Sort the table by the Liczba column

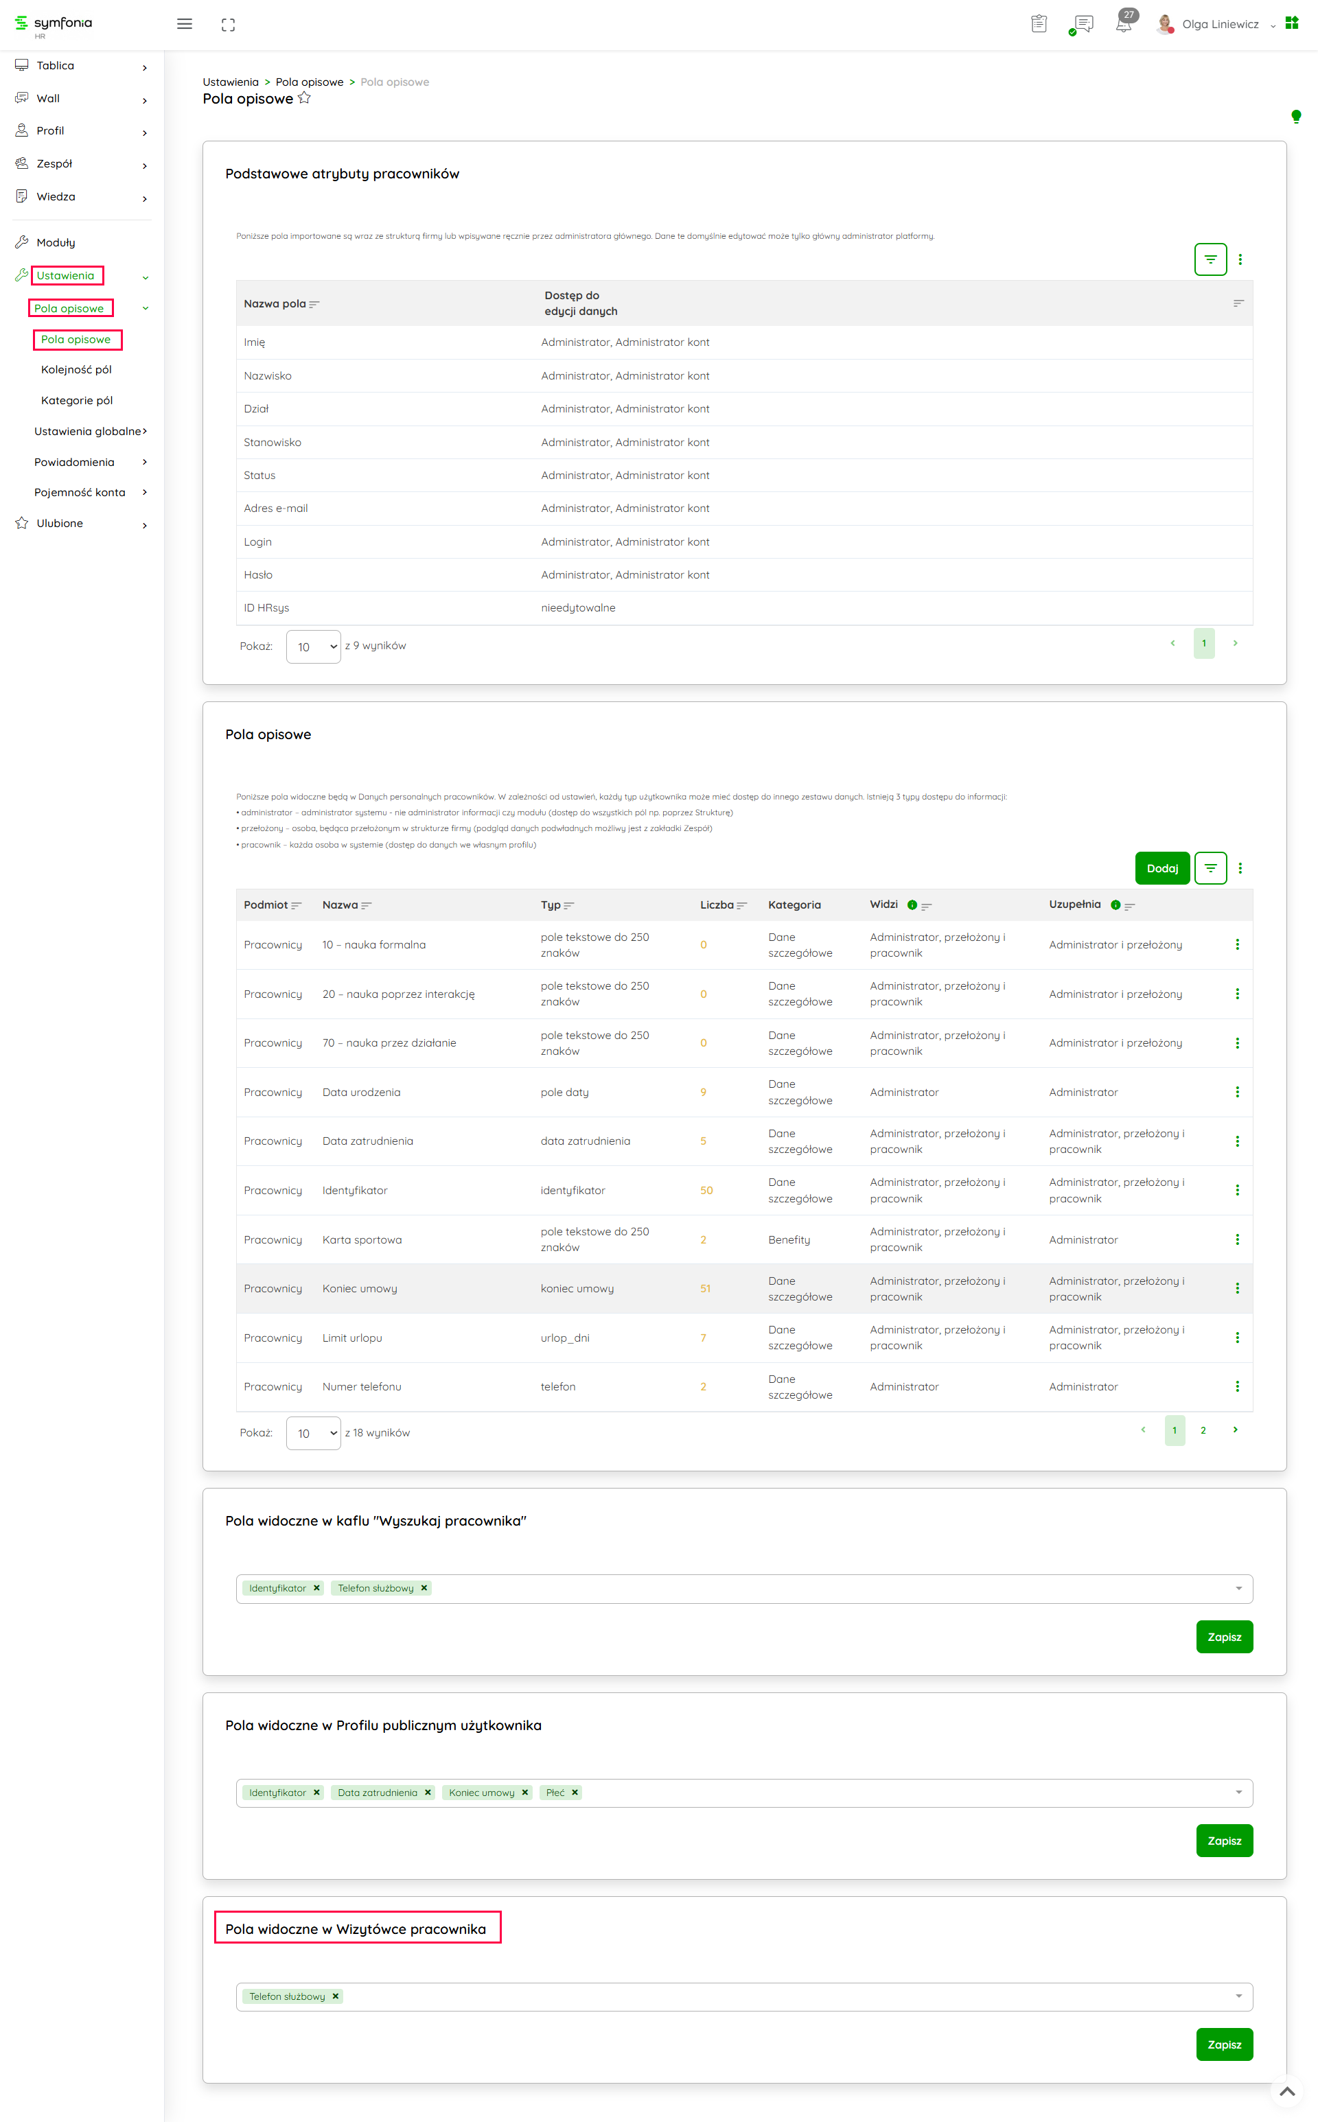coord(742,905)
